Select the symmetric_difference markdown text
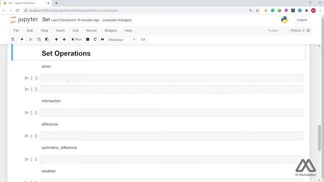This screenshot has height=182, width=324. click(x=59, y=148)
